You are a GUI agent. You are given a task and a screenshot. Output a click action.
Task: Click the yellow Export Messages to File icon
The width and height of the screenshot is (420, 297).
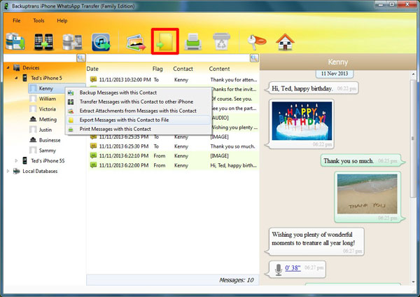click(165, 41)
